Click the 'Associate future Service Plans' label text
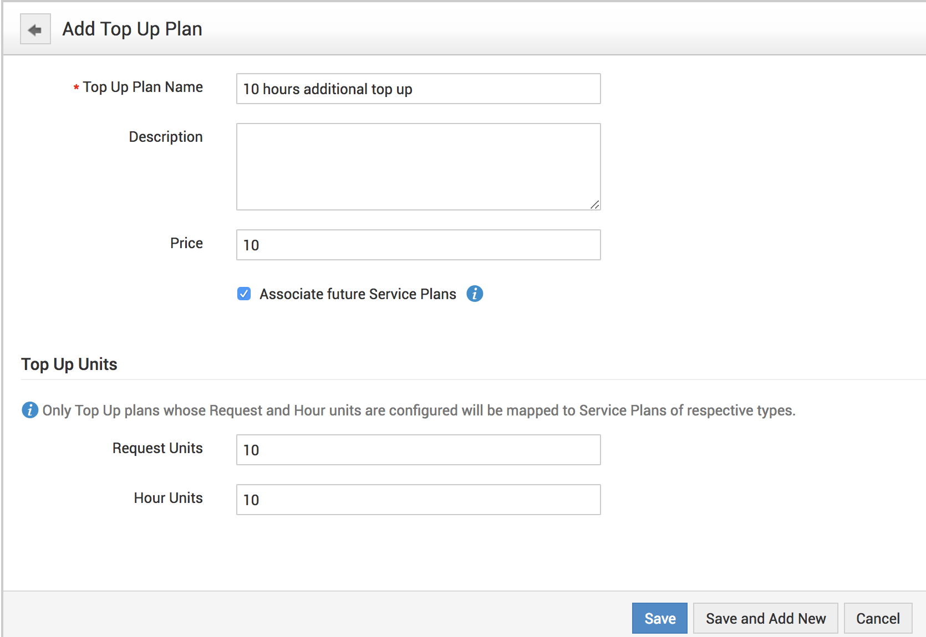 pos(358,294)
